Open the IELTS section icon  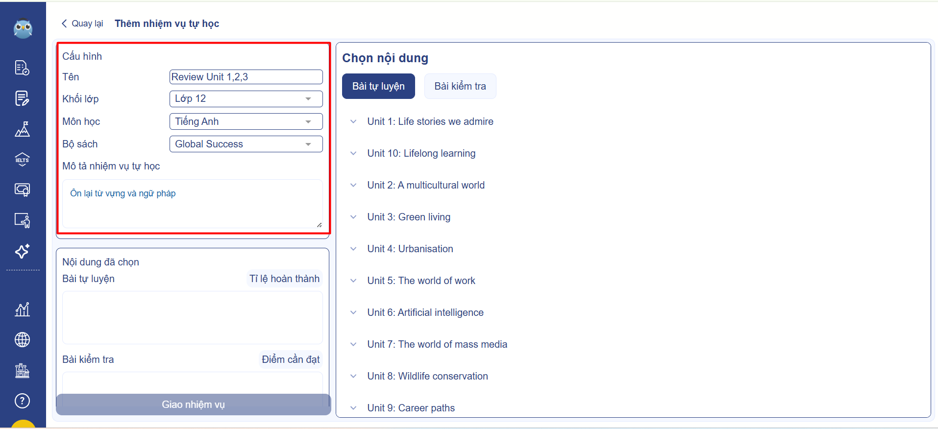click(22, 159)
